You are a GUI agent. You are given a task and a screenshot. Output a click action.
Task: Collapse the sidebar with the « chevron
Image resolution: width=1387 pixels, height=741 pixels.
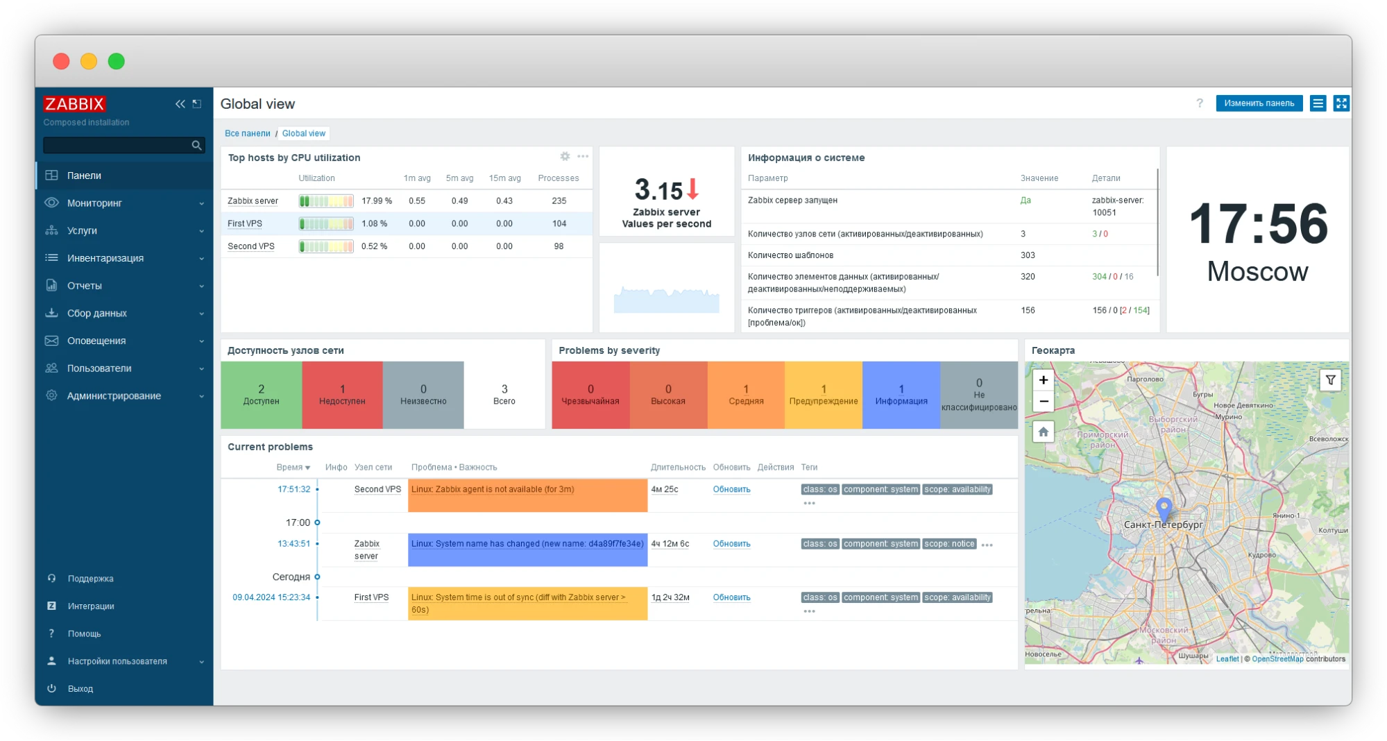pos(180,103)
